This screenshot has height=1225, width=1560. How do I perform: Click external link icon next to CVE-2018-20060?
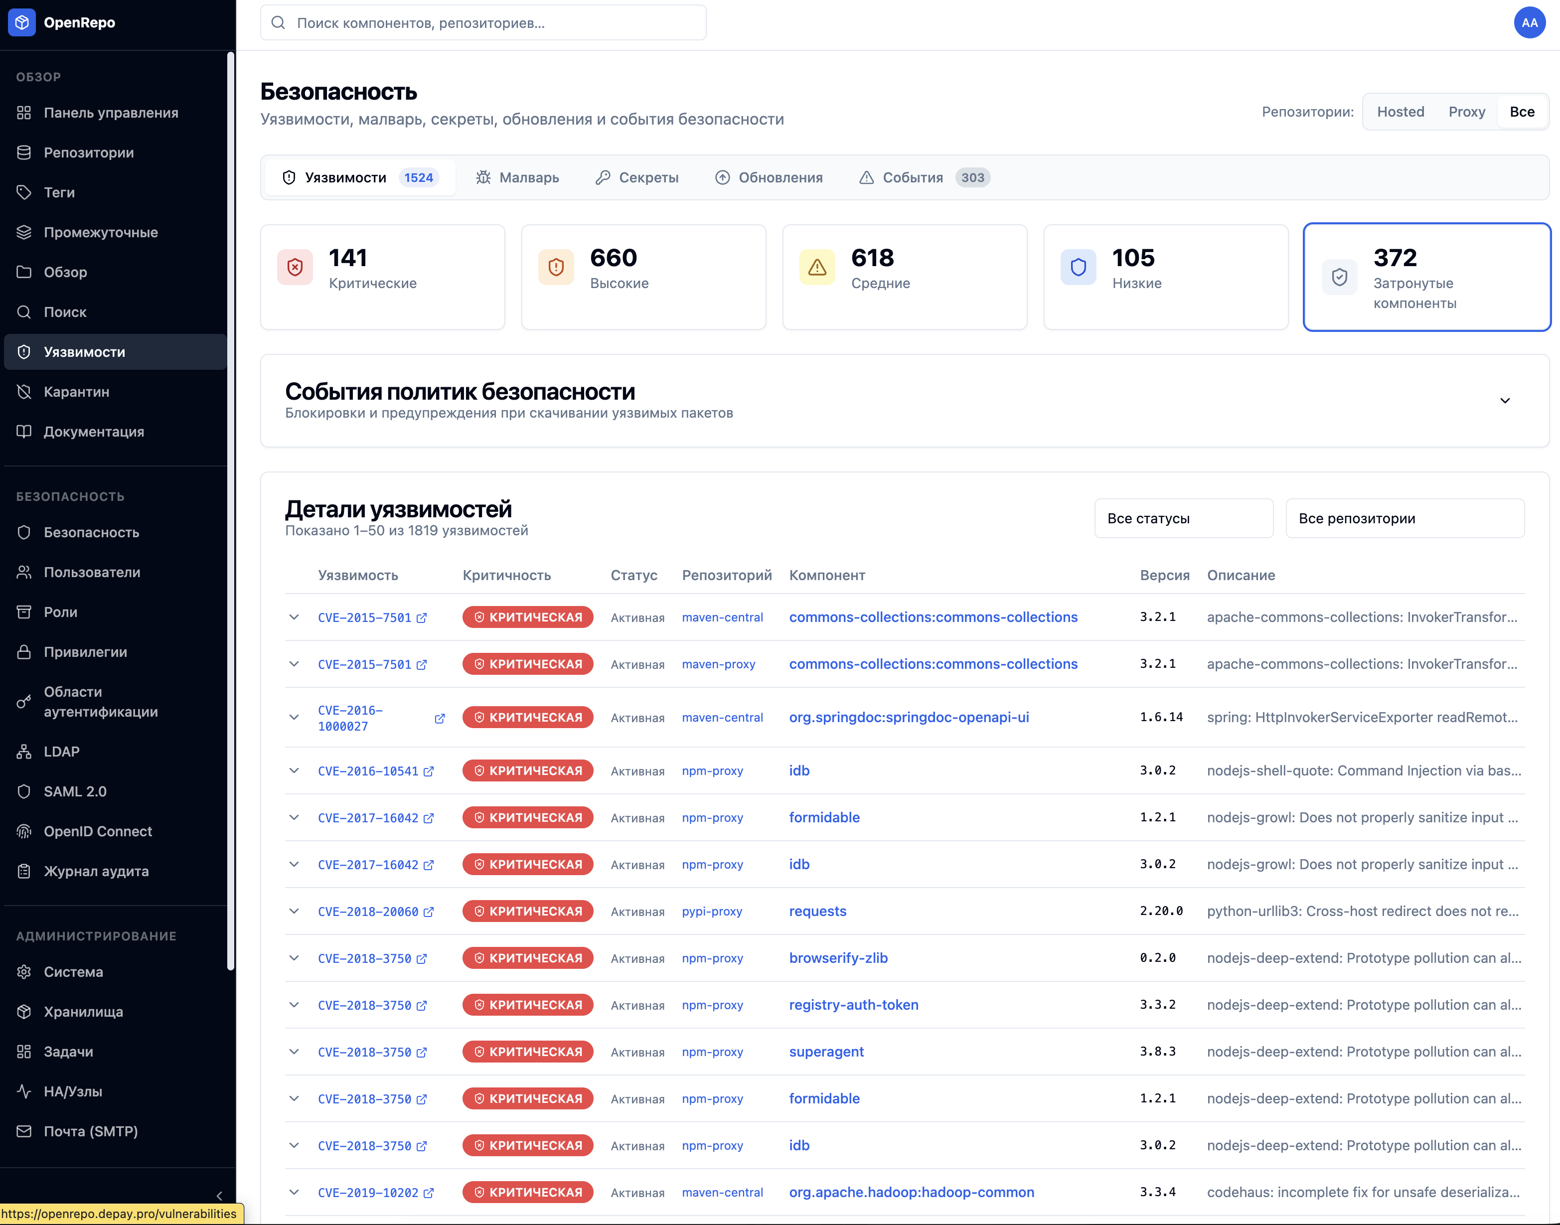428,912
